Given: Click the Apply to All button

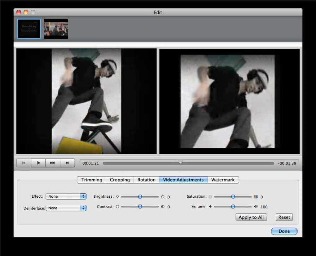Looking at the screenshot, I should tap(251, 217).
